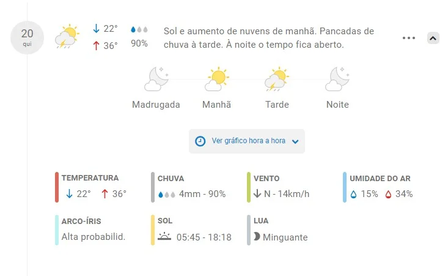The image size is (448, 276).
Task: Click the Madrugada label
Action: (x=156, y=105)
